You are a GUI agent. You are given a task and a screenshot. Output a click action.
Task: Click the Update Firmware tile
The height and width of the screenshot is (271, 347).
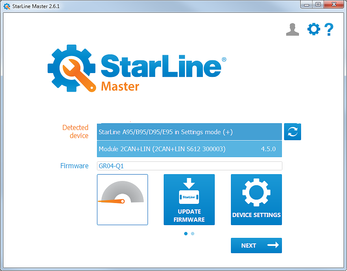(x=189, y=200)
